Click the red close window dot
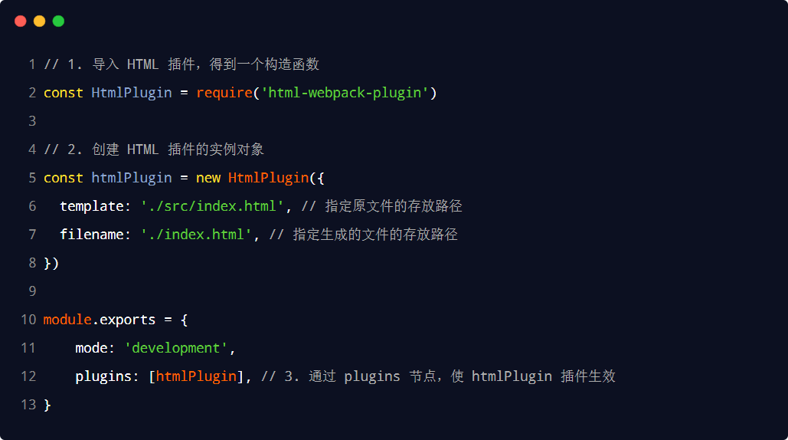The height and width of the screenshot is (440, 788). [21, 21]
